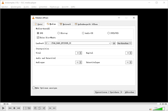Image resolution: width=168 pixels, height=111 pixels.
Task: Open the Wiedergabe menu
Action: coord(16,7)
